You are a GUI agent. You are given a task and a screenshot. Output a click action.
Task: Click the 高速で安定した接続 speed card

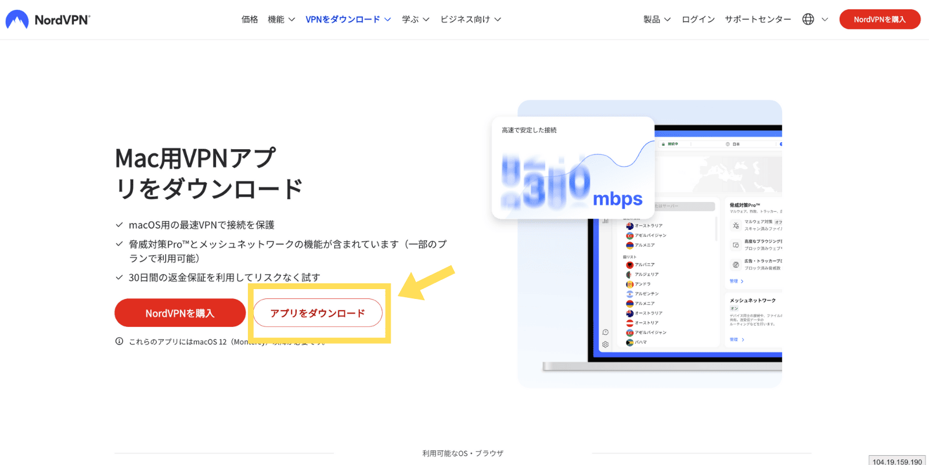point(573,168)
